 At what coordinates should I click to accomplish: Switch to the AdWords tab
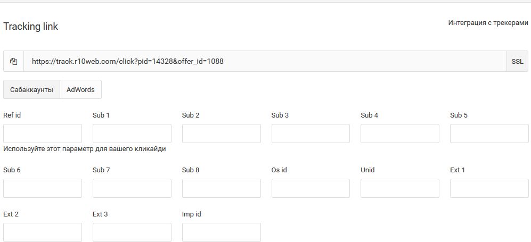(80, 89)
